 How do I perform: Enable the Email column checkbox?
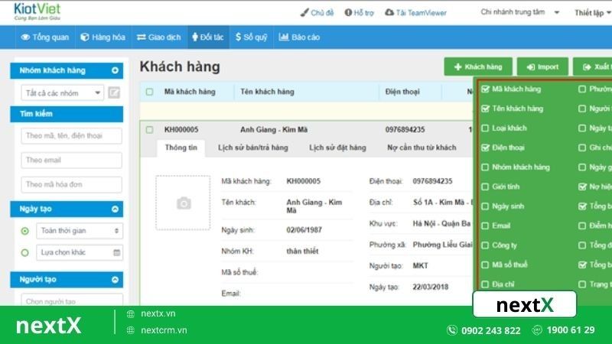click(486, 226)
